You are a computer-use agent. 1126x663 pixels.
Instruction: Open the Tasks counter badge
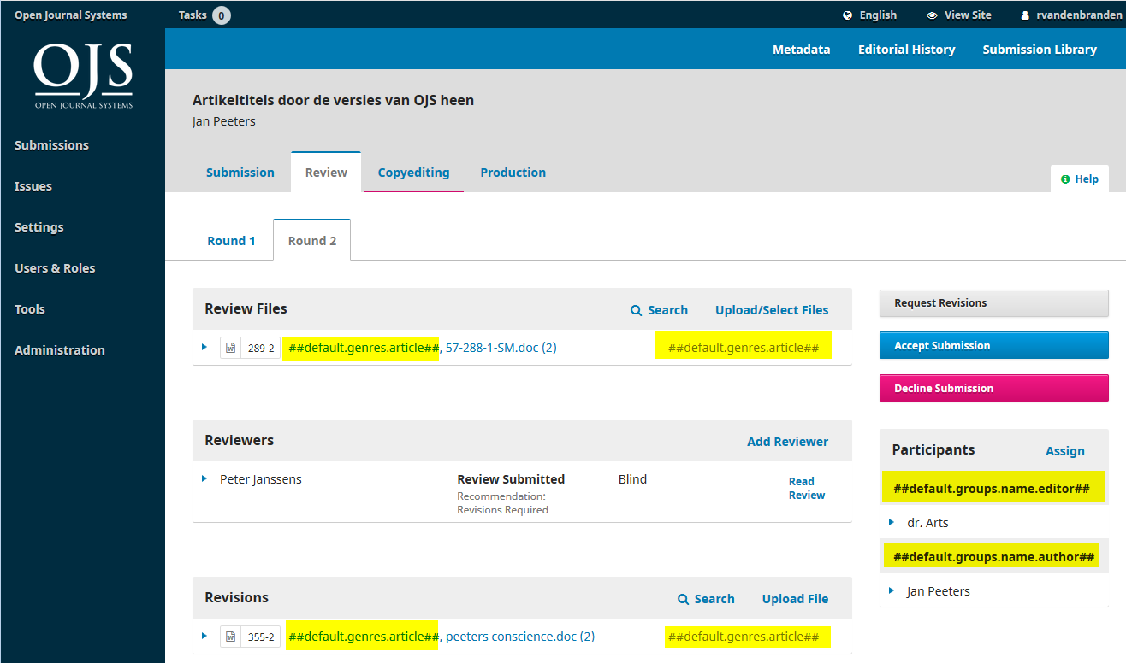(x=221, y=15)
